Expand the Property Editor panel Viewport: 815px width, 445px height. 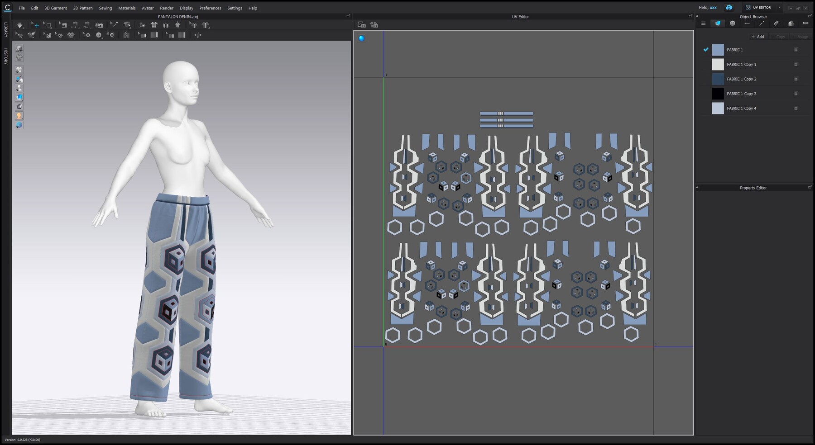[x=810, y=186]
